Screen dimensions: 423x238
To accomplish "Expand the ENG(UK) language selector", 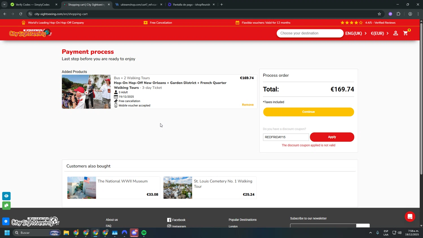I will coord(356,33).
